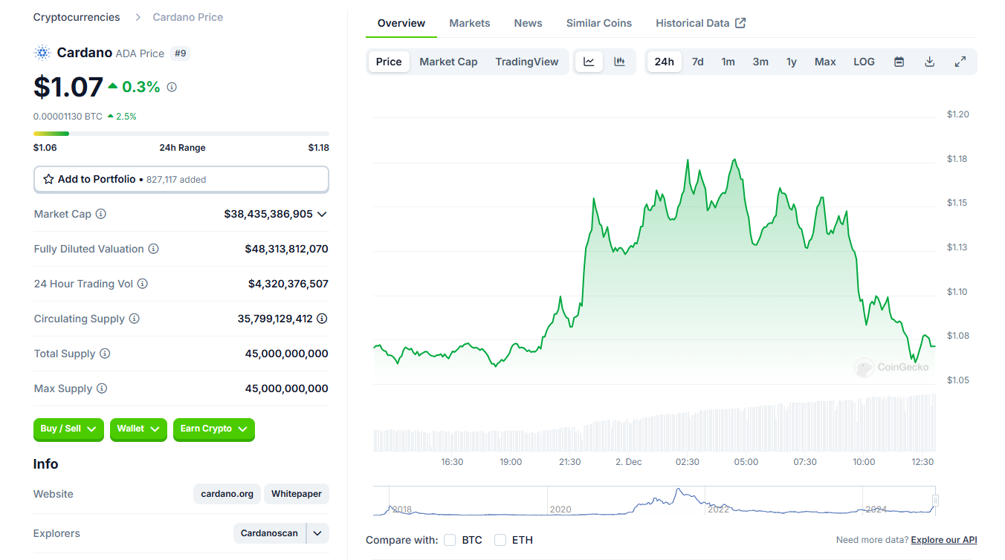
Task: Open info icon beside 35,799,129,412 value
Action: point(322,319)
